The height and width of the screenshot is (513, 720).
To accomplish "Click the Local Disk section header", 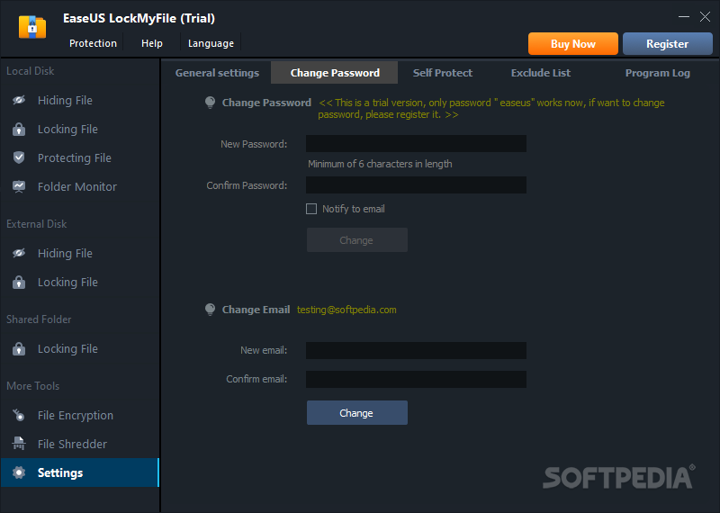I will click(31, 71).
